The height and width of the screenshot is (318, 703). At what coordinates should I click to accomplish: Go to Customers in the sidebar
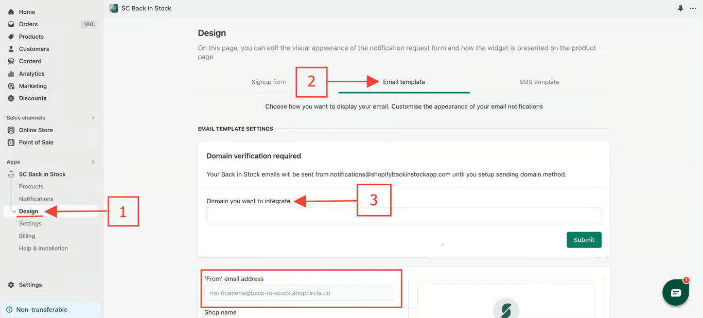[x=34, y=49]
